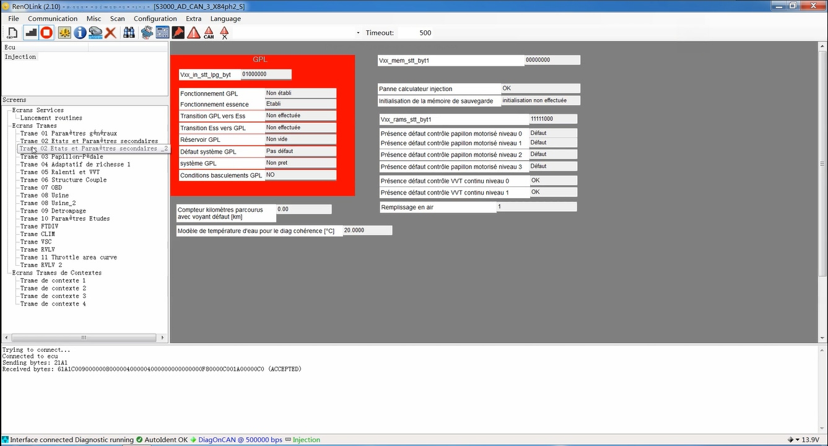Open Trame 08 Usine
Image resolution: width=828 pixels, height=446 pixels.
pyautogui.click(x=45, y=195)
